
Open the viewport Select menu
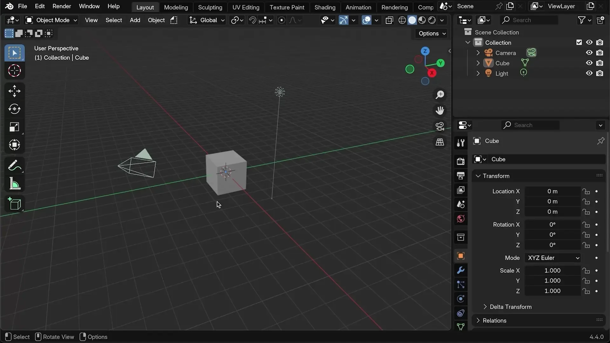pos(114,20)
